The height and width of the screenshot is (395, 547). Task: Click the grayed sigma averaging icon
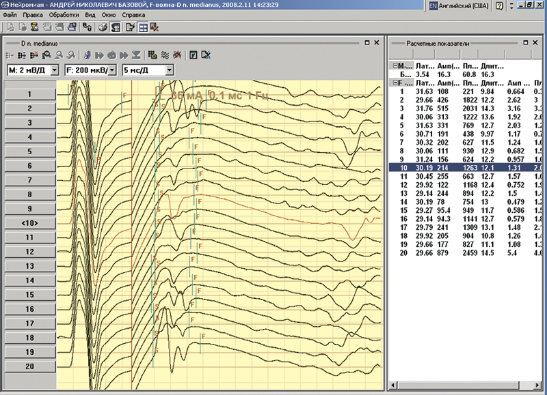click(136, 55)
